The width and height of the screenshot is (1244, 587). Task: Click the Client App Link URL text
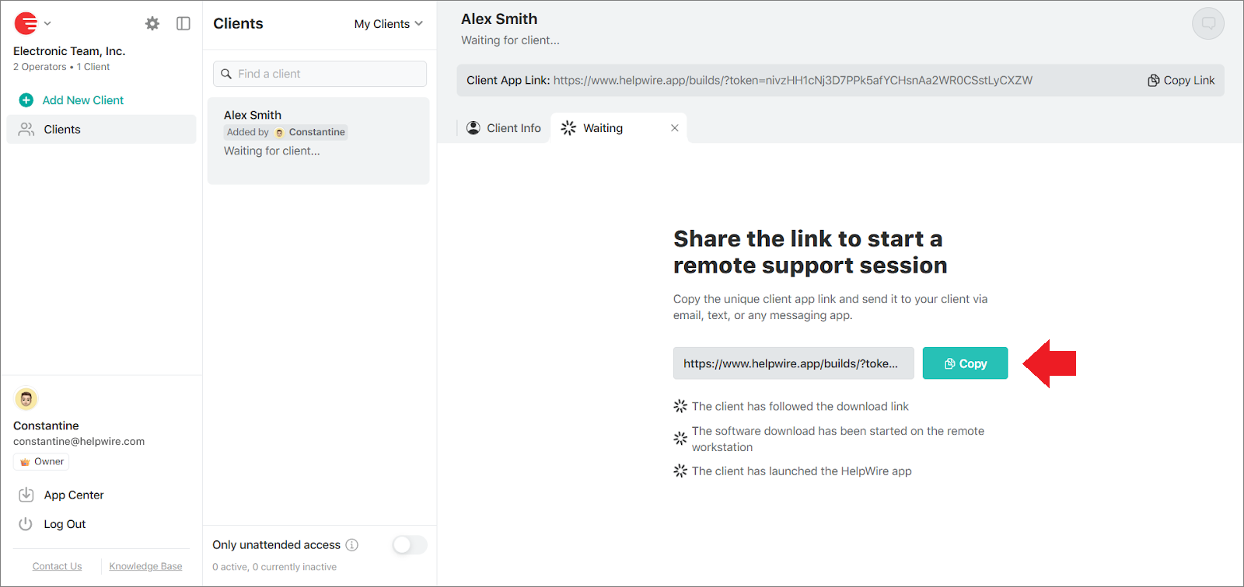point(793,80)
